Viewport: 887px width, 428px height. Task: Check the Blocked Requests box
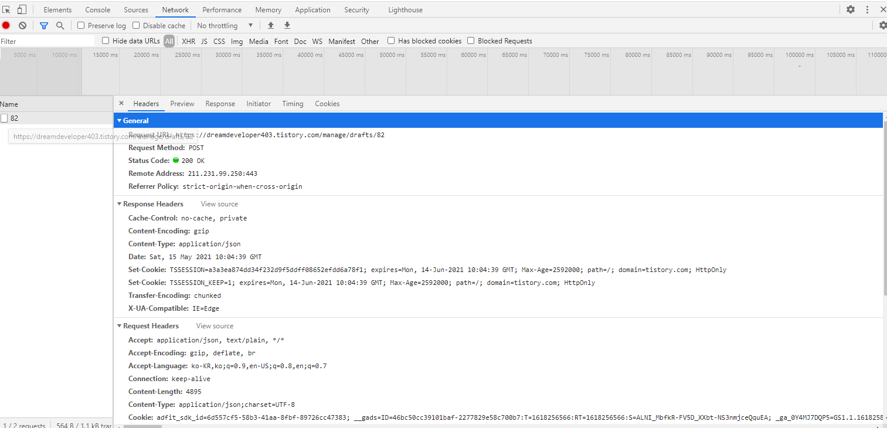tap(471, 40)
